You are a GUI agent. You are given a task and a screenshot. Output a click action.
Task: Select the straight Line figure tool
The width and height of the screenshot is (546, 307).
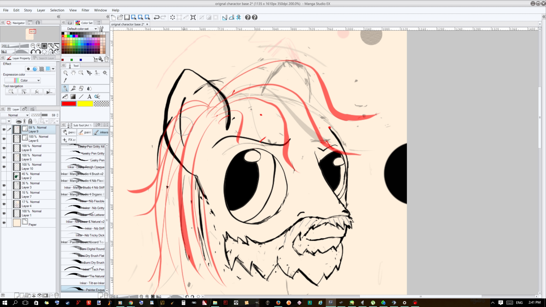coord(81,97)
